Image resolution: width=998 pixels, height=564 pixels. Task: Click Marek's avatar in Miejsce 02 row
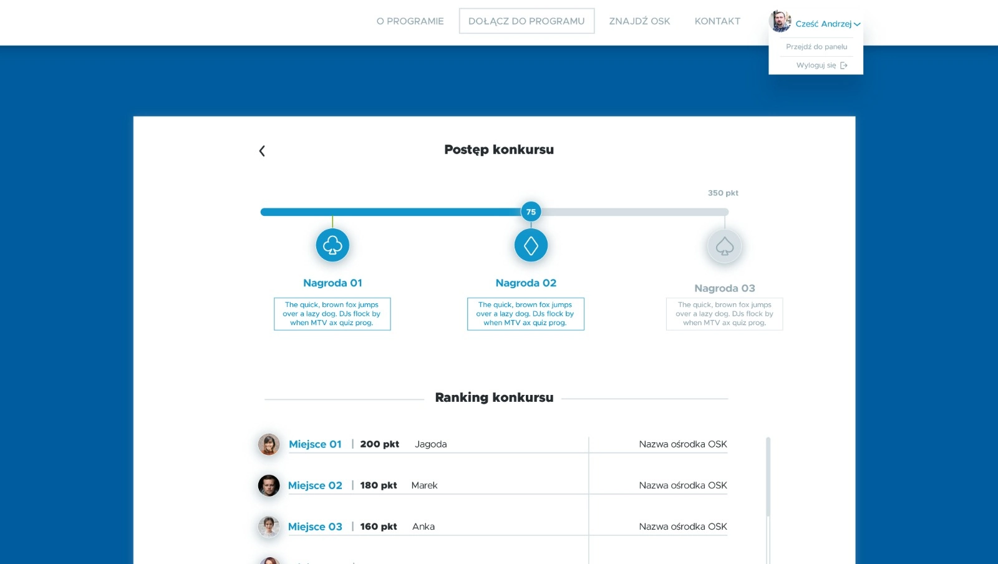269,485
